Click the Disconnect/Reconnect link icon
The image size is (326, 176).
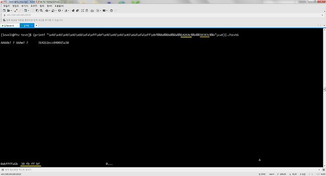pyautogui.click(x=16, y=10)
